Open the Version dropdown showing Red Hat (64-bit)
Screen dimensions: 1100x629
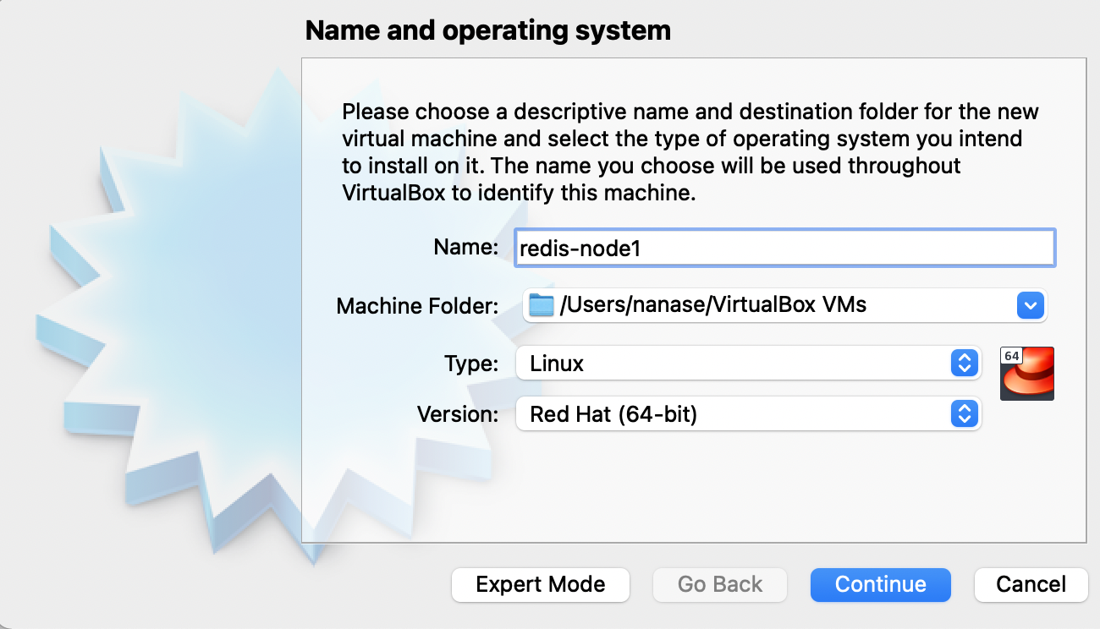[748, 414]
